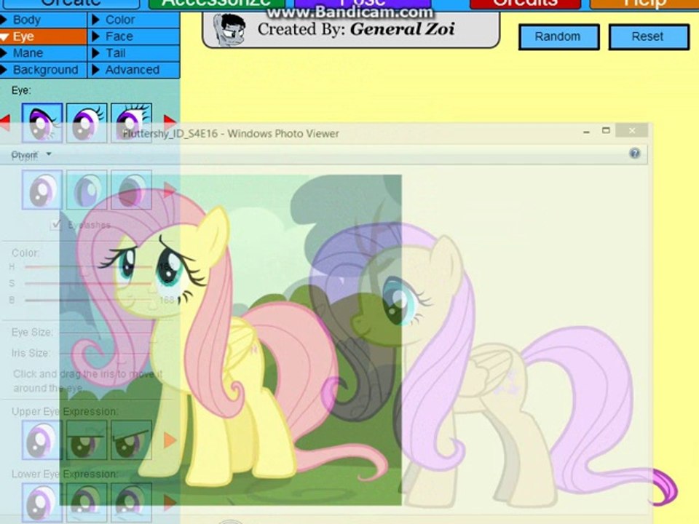Viewport: 699px width, 524px height.
Task: Expand the Advanced category
Action: [x=134, y=70]
